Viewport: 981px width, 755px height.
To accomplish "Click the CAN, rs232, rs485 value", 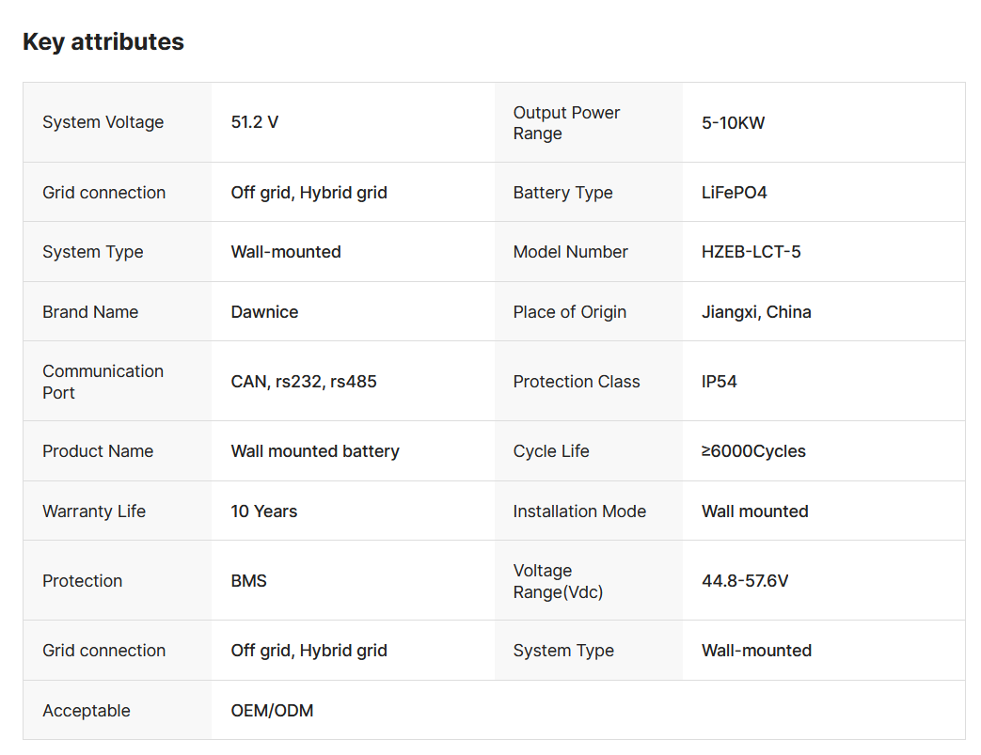I will click(x=304, y=382).
